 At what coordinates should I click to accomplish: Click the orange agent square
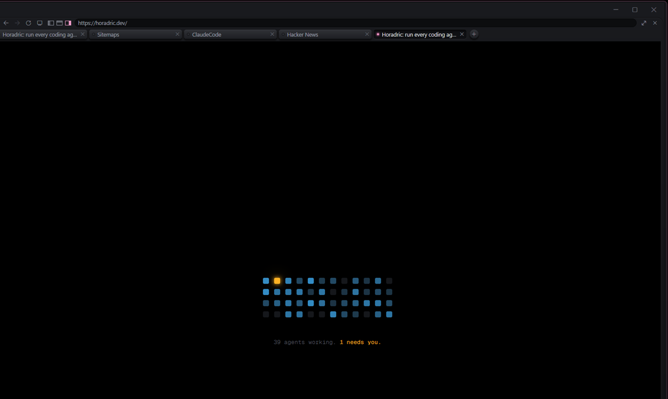point(277,281)
